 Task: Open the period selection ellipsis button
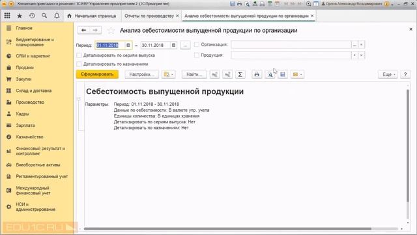(185, 45)
